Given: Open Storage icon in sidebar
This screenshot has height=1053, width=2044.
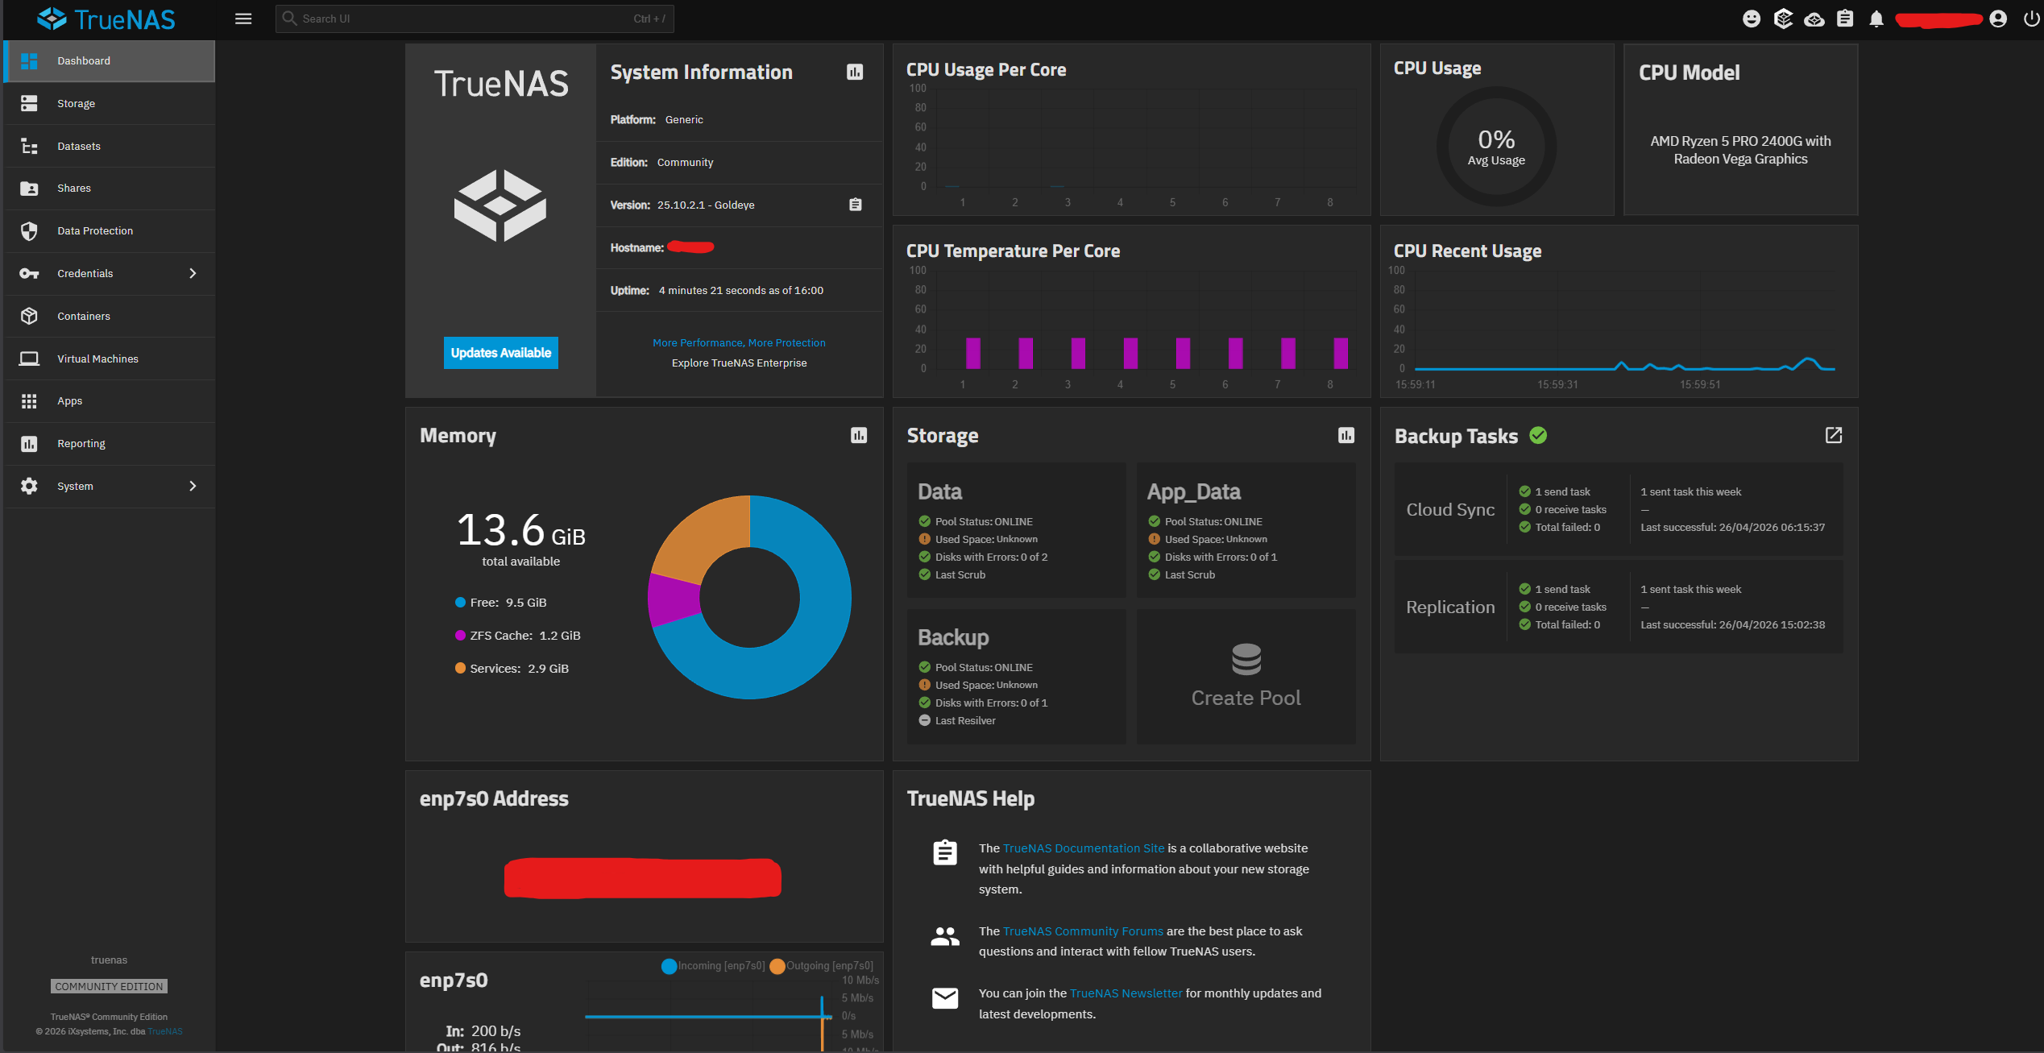Looking at the screenshot, I should [x=29, y=103].
